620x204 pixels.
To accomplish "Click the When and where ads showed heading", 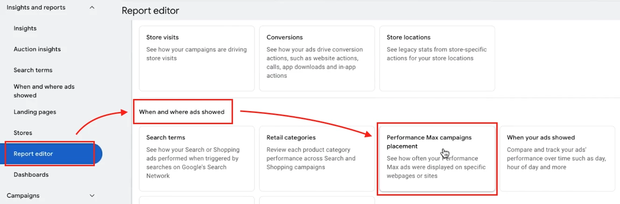I will tap(182, 112).
